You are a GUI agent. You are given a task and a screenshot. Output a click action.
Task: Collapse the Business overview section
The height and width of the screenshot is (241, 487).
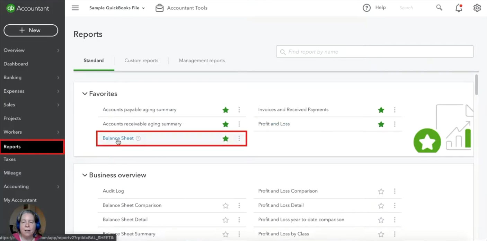coord(85,175)
